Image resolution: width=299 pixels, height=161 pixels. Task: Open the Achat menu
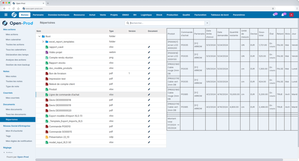pyautogui.click(x=92, y=15)
